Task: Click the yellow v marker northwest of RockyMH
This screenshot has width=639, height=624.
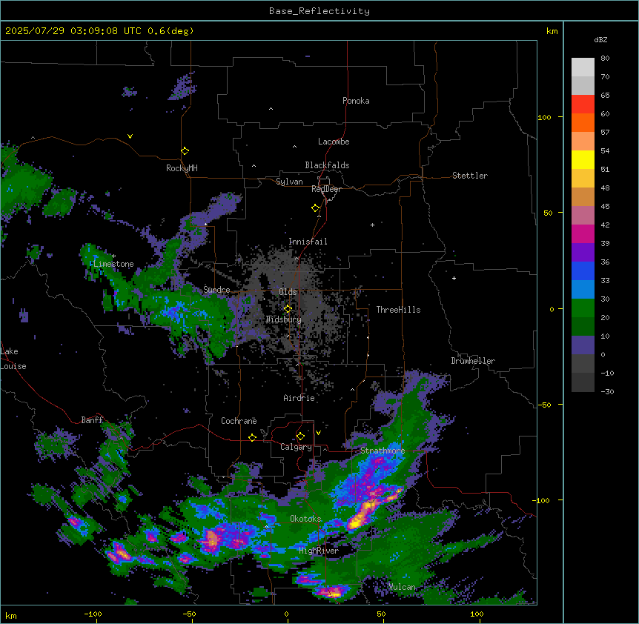Action: coord(130,136)
